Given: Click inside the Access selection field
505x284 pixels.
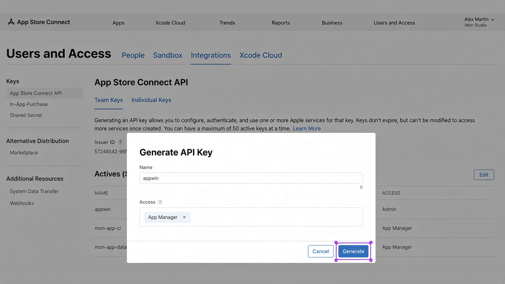Looking at the screenshot, I should (251, 217).
